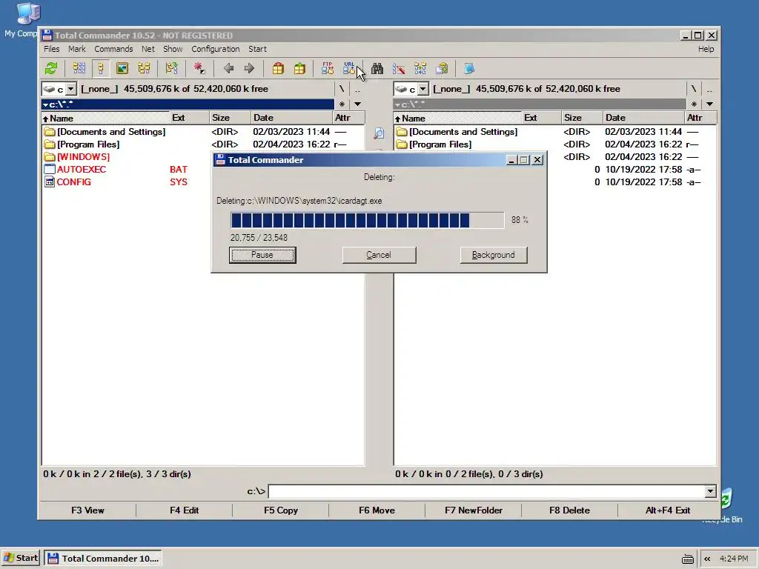The height and width of the screenshot is (569, 759).
Task: Show the directory tree view icon
Action: [144, 68]
